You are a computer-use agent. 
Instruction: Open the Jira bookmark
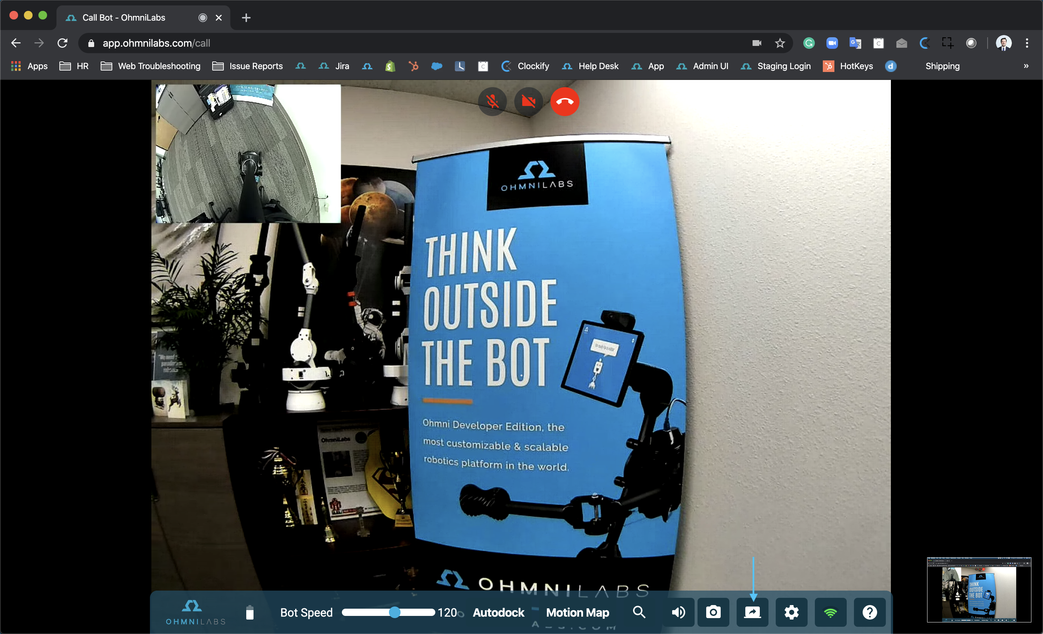pos(334,66)
